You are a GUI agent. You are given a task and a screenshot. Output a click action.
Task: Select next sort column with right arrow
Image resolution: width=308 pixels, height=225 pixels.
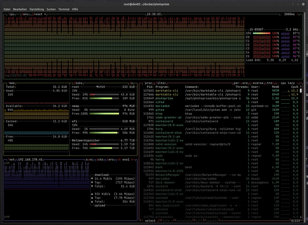pos(298,83)
